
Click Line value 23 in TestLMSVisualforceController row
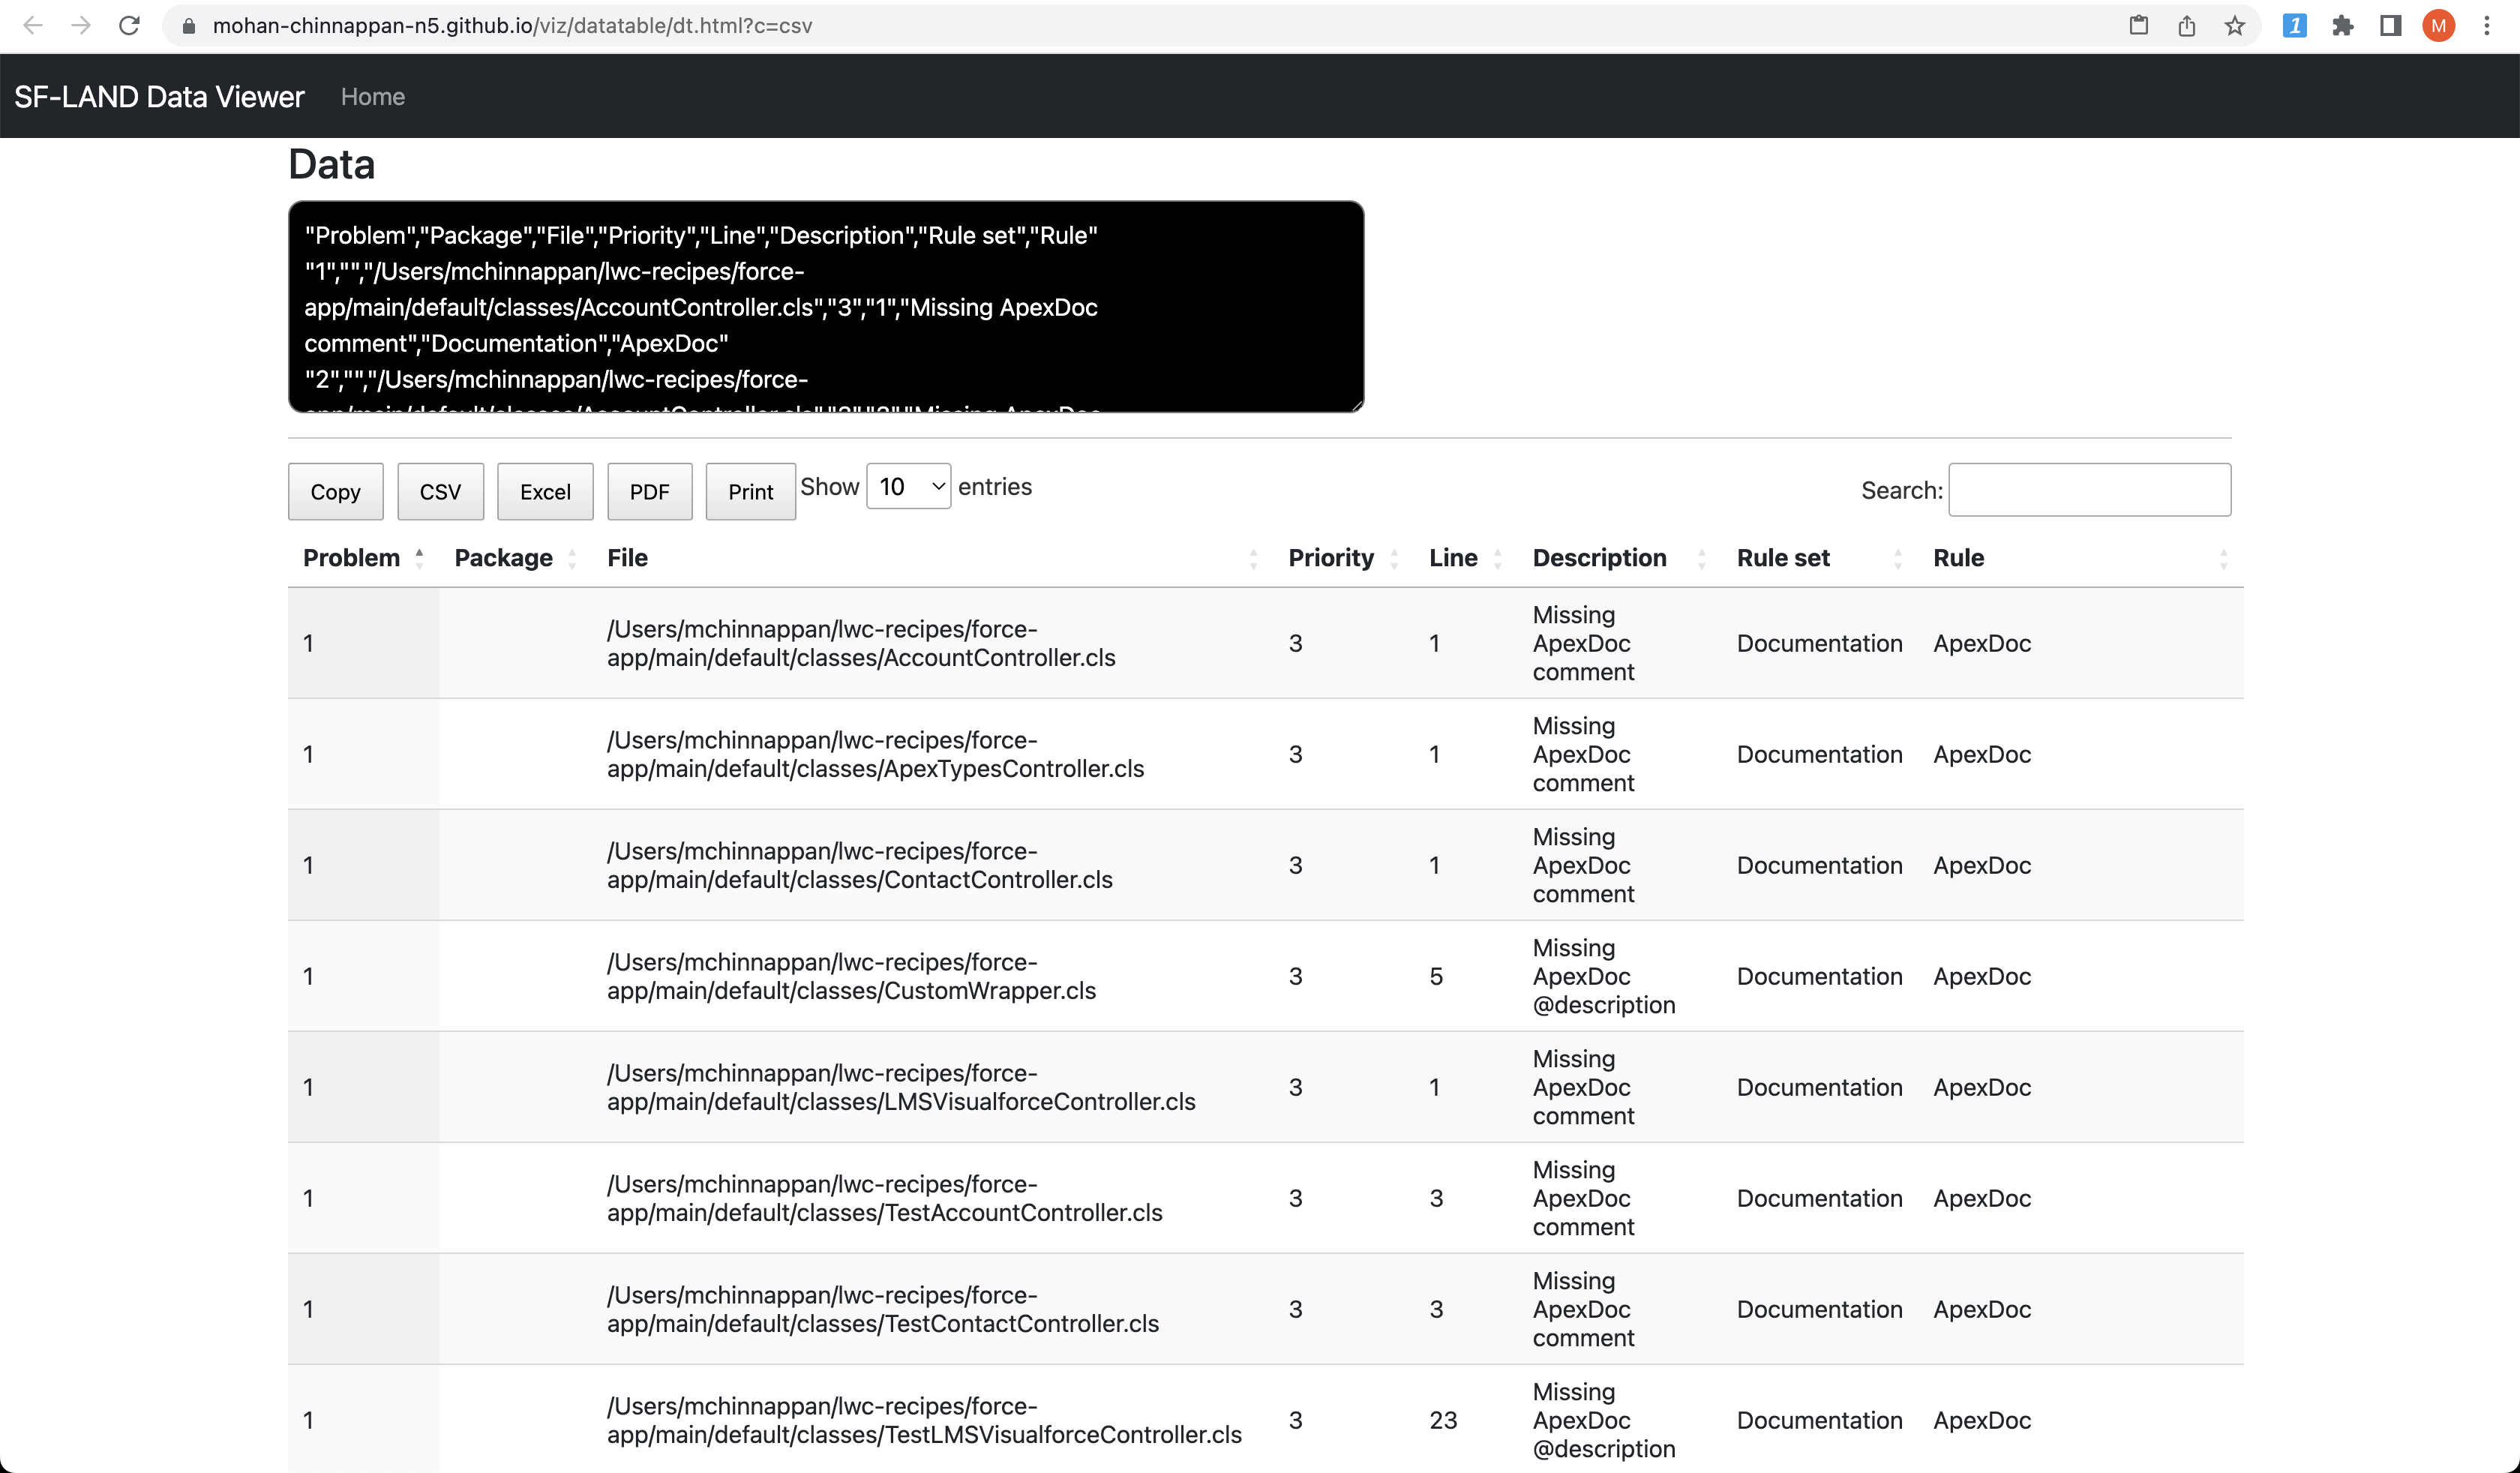1443,1420
